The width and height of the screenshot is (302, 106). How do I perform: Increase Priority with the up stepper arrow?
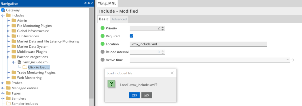pos(163,27)
